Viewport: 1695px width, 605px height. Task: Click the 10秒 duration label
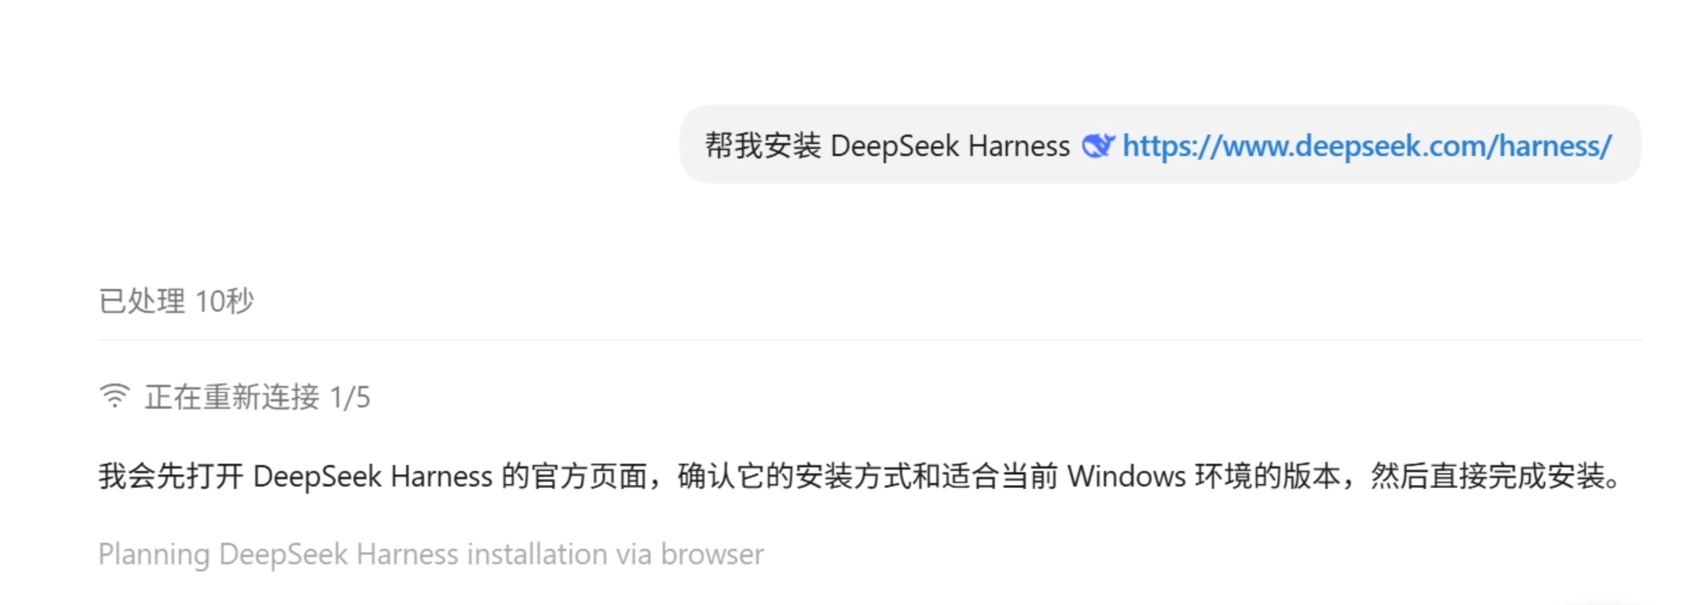[x=225, y=301]
